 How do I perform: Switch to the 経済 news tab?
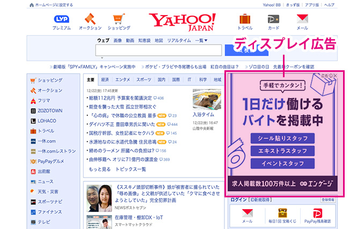(105, 79)
